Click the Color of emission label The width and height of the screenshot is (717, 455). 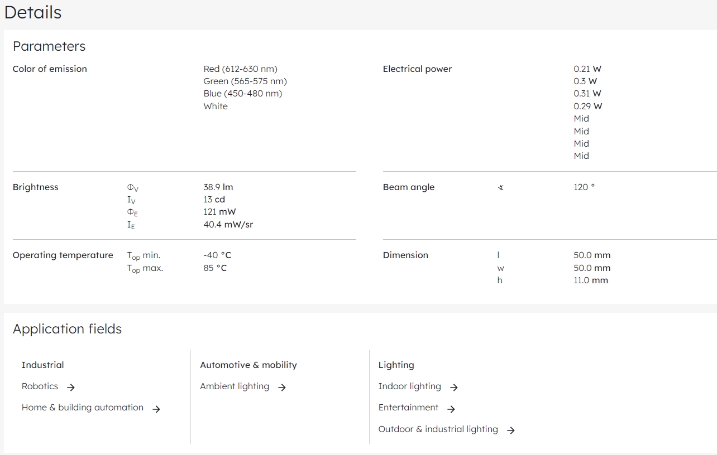tap(50, 69)
